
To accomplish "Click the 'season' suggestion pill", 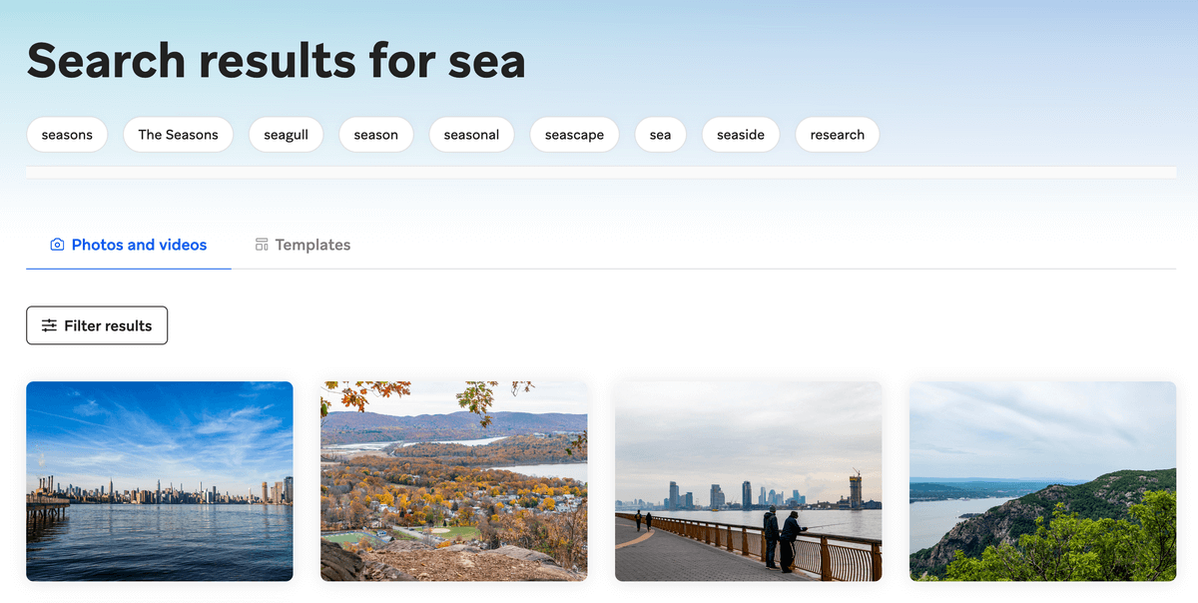I will click(x=375, y=135).
